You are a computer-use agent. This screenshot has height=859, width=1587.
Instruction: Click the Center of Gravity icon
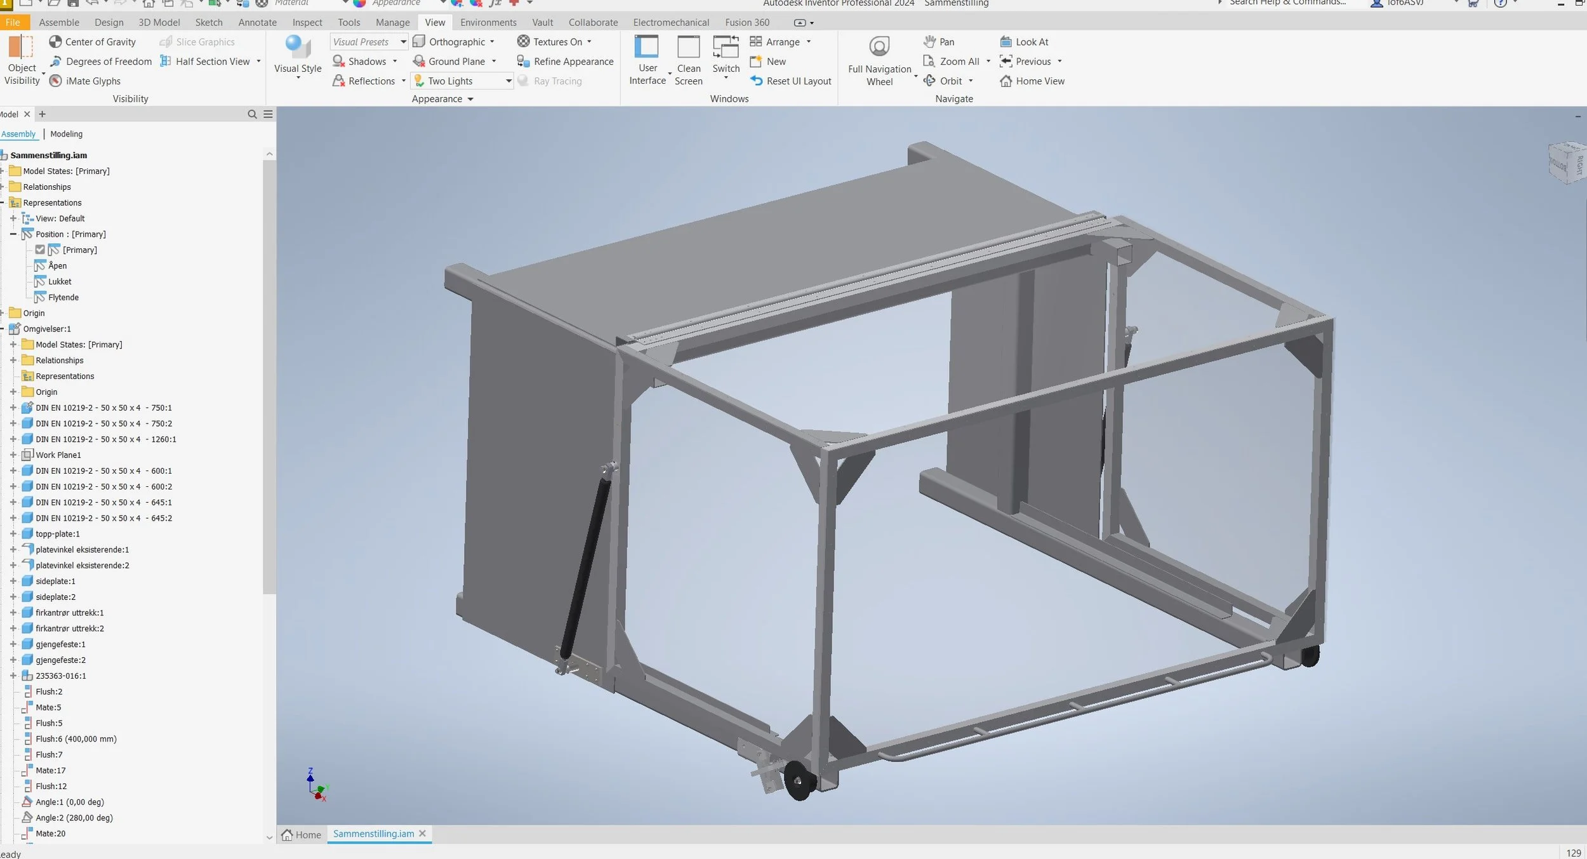(55, 42)
